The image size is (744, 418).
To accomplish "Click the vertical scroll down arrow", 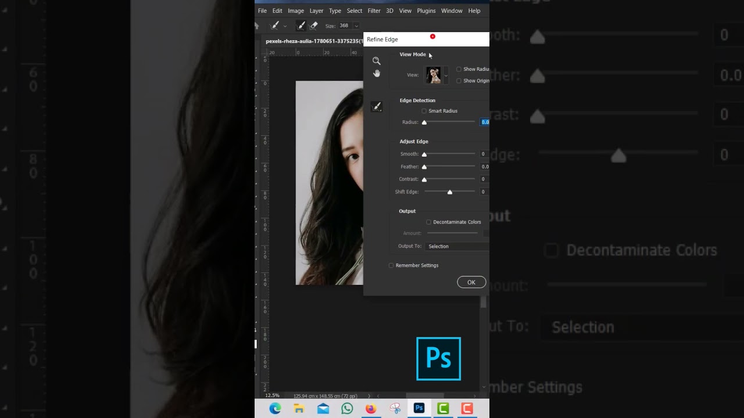I will click(x=484, y=387).
